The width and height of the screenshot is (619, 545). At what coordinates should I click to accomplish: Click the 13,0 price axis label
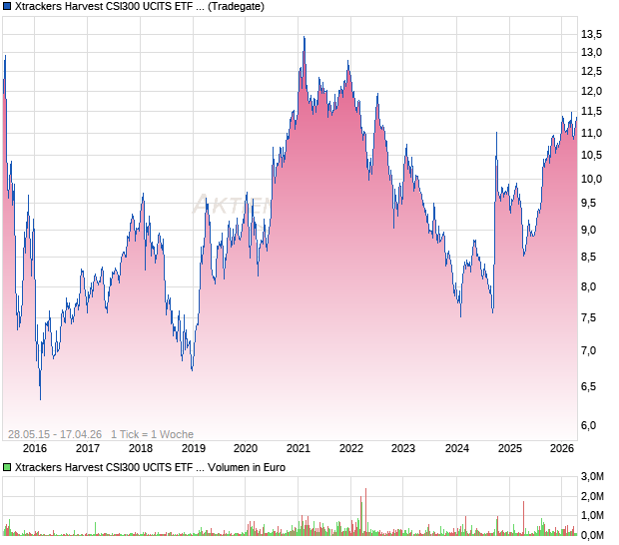pyautogui.click(x=591, y=53)
